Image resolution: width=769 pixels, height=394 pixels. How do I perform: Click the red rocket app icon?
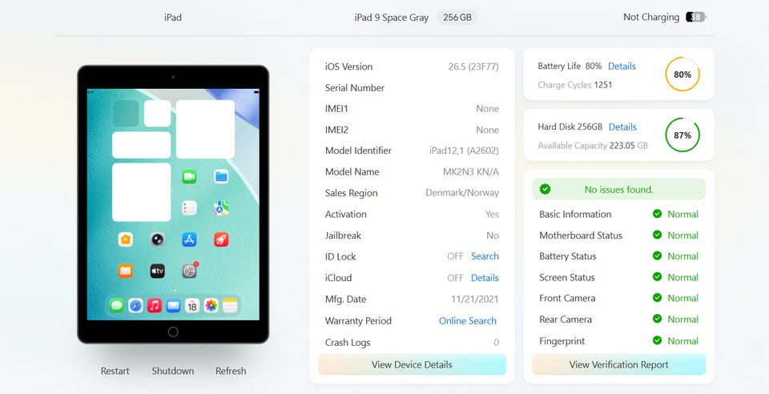tap(221, 239)
